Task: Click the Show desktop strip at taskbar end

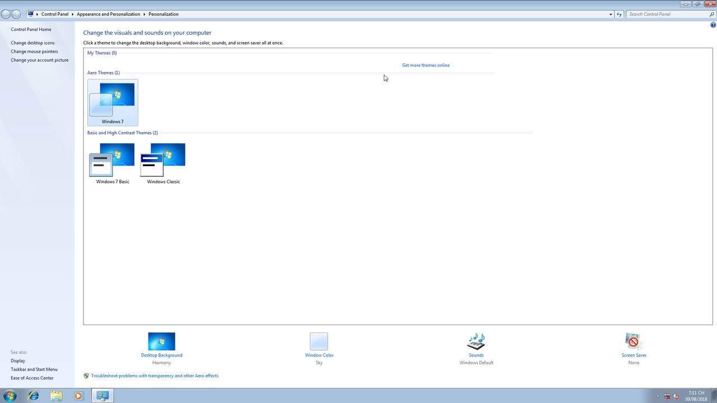Action: click(x=714, y=396)
